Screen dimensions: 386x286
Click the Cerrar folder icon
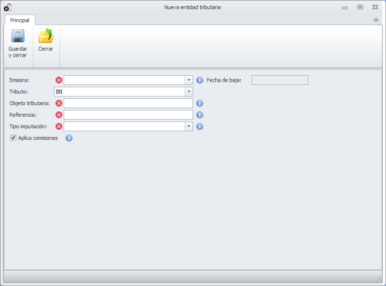point(46,36)
